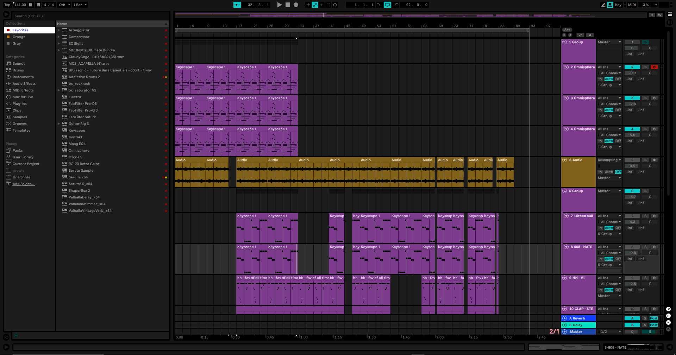The height and width of the screenshot is (355, 676).
Task: Toggle the Draw Mode pencil
Action: pyautogui.click(x=603, y=5)
